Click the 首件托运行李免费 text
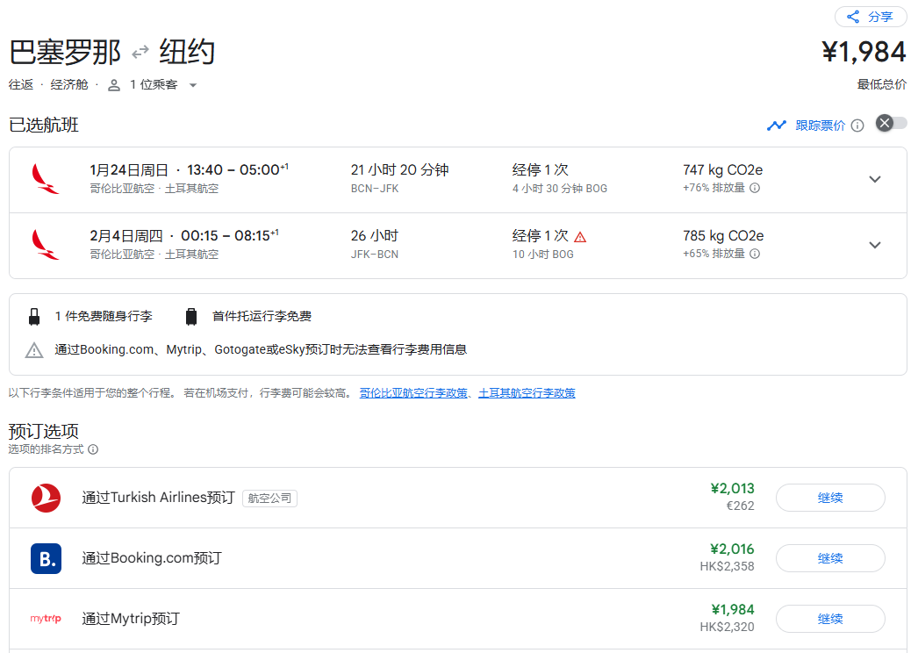918x653 pixels. pos(262,317)
